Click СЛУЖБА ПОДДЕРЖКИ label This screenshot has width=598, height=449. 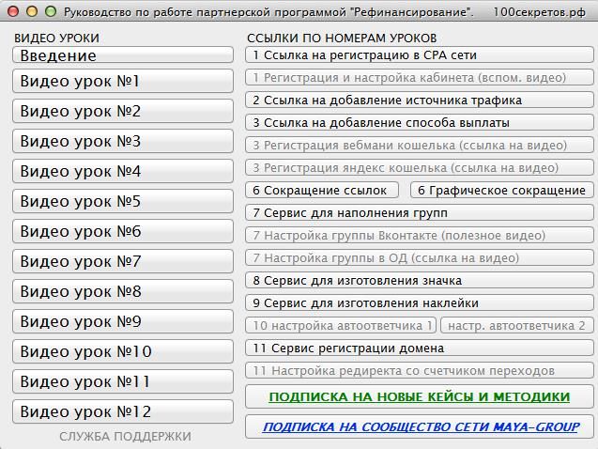125,437
